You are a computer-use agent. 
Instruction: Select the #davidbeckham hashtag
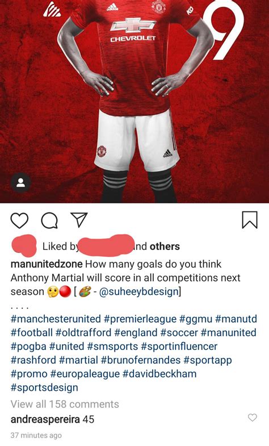click(x=159, y=374)
